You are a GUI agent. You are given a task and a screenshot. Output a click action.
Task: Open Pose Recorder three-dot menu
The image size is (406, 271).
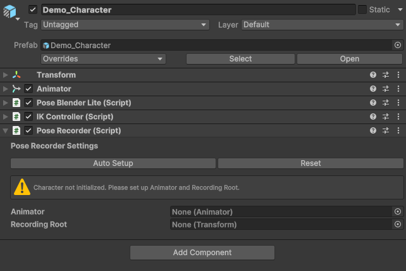click(x=398, y=130)
